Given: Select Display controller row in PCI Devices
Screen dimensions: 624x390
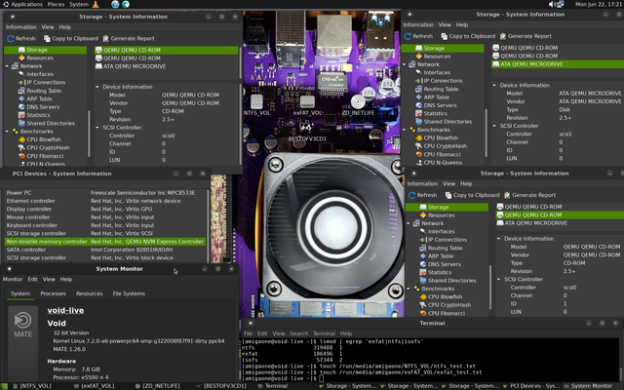Looking at the screenshot, I should [105, 209].
